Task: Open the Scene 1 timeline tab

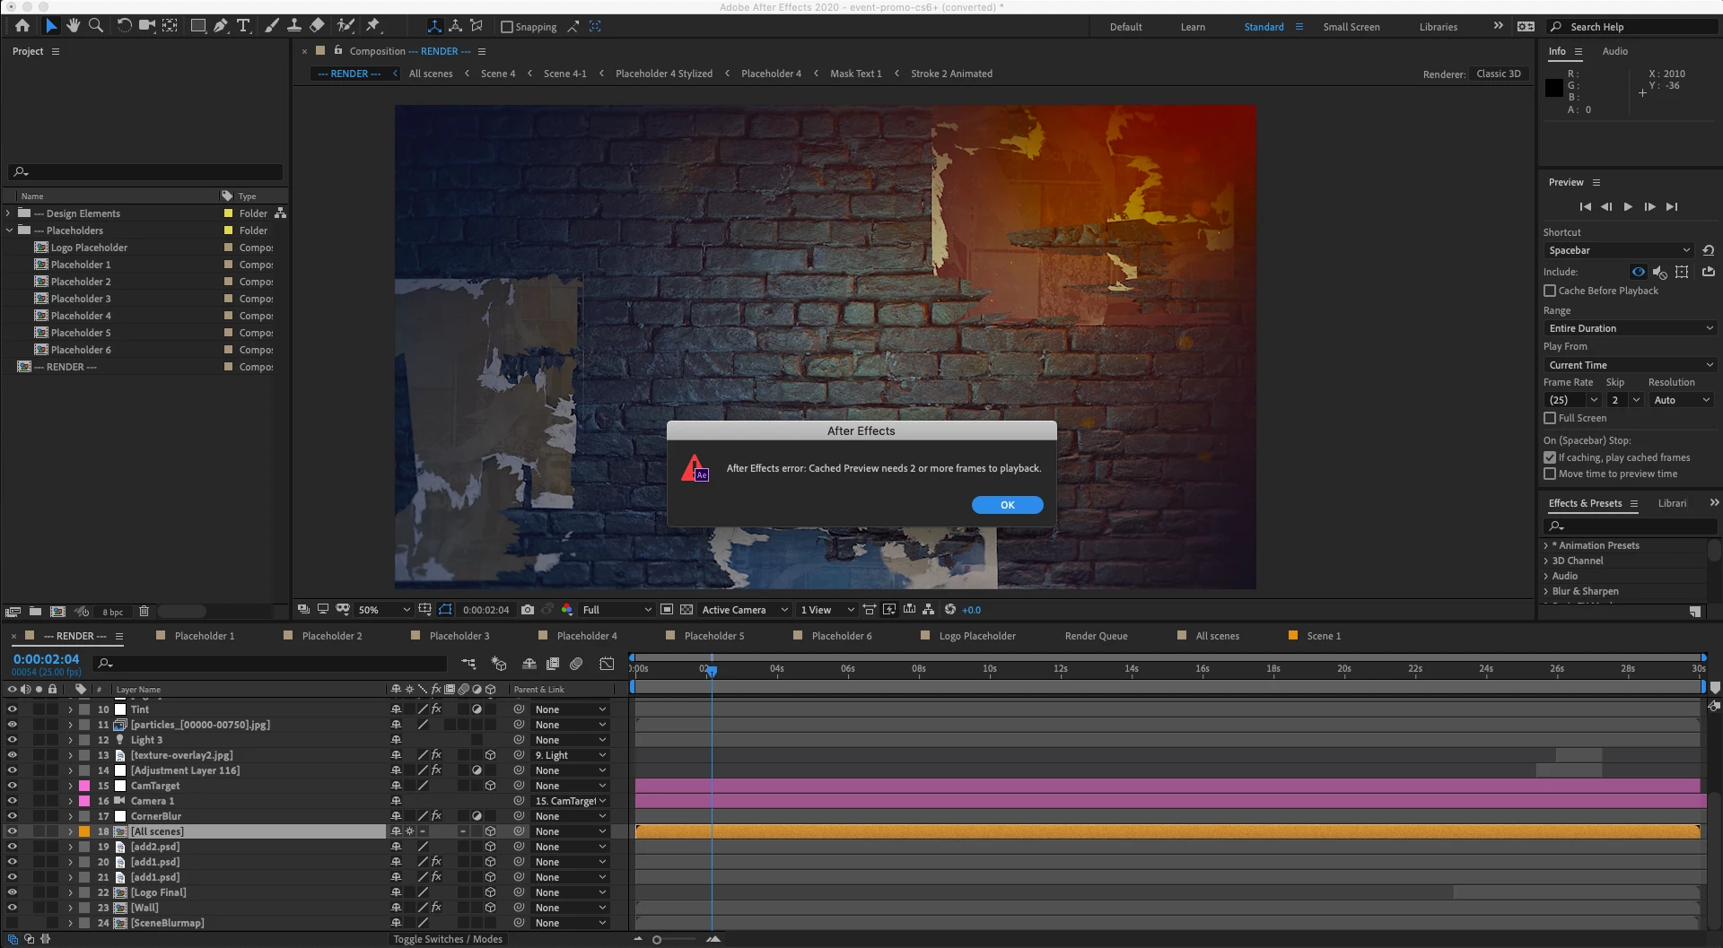Action: click(1324, 636)
